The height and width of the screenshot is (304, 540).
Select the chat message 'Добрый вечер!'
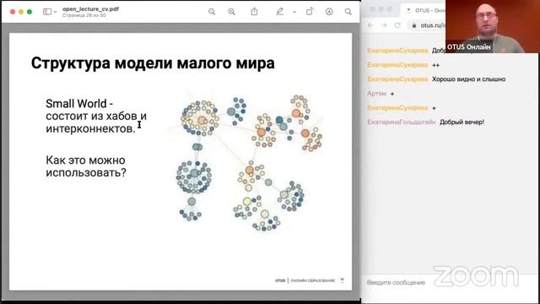coord(462,122)
